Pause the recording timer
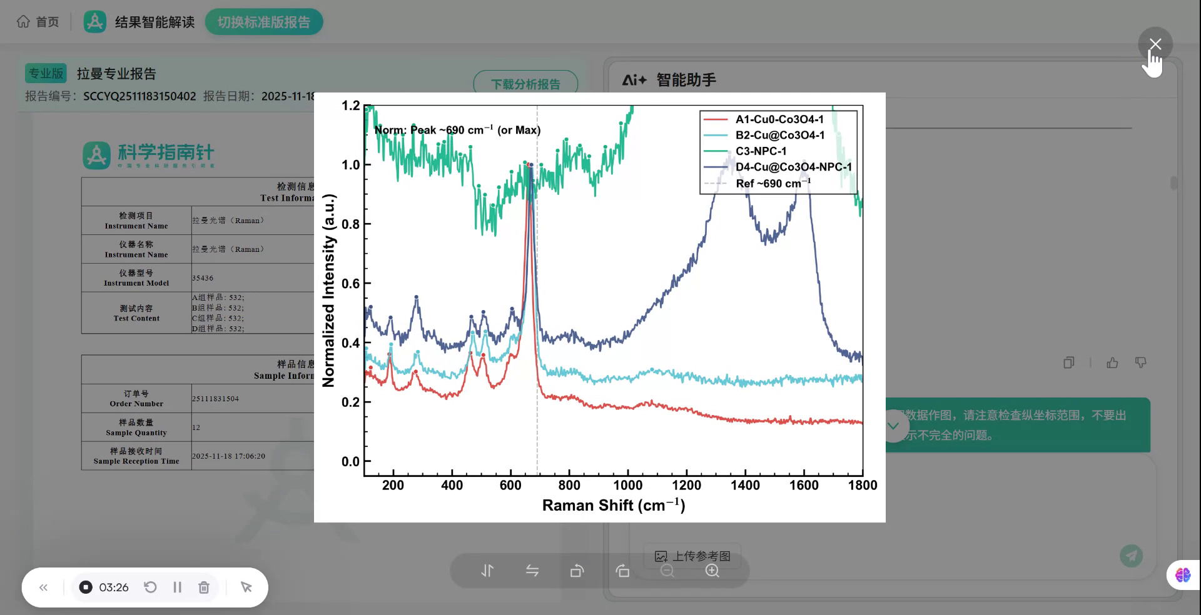Viewport: 1201px width, 615px height. click(177, 587)
